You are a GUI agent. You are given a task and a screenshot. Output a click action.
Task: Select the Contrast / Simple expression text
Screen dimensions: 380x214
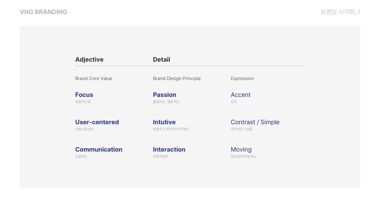(255, 122)
